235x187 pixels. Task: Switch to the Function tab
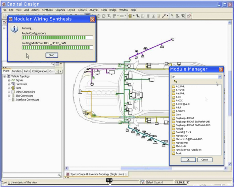[x=17, y=71]
